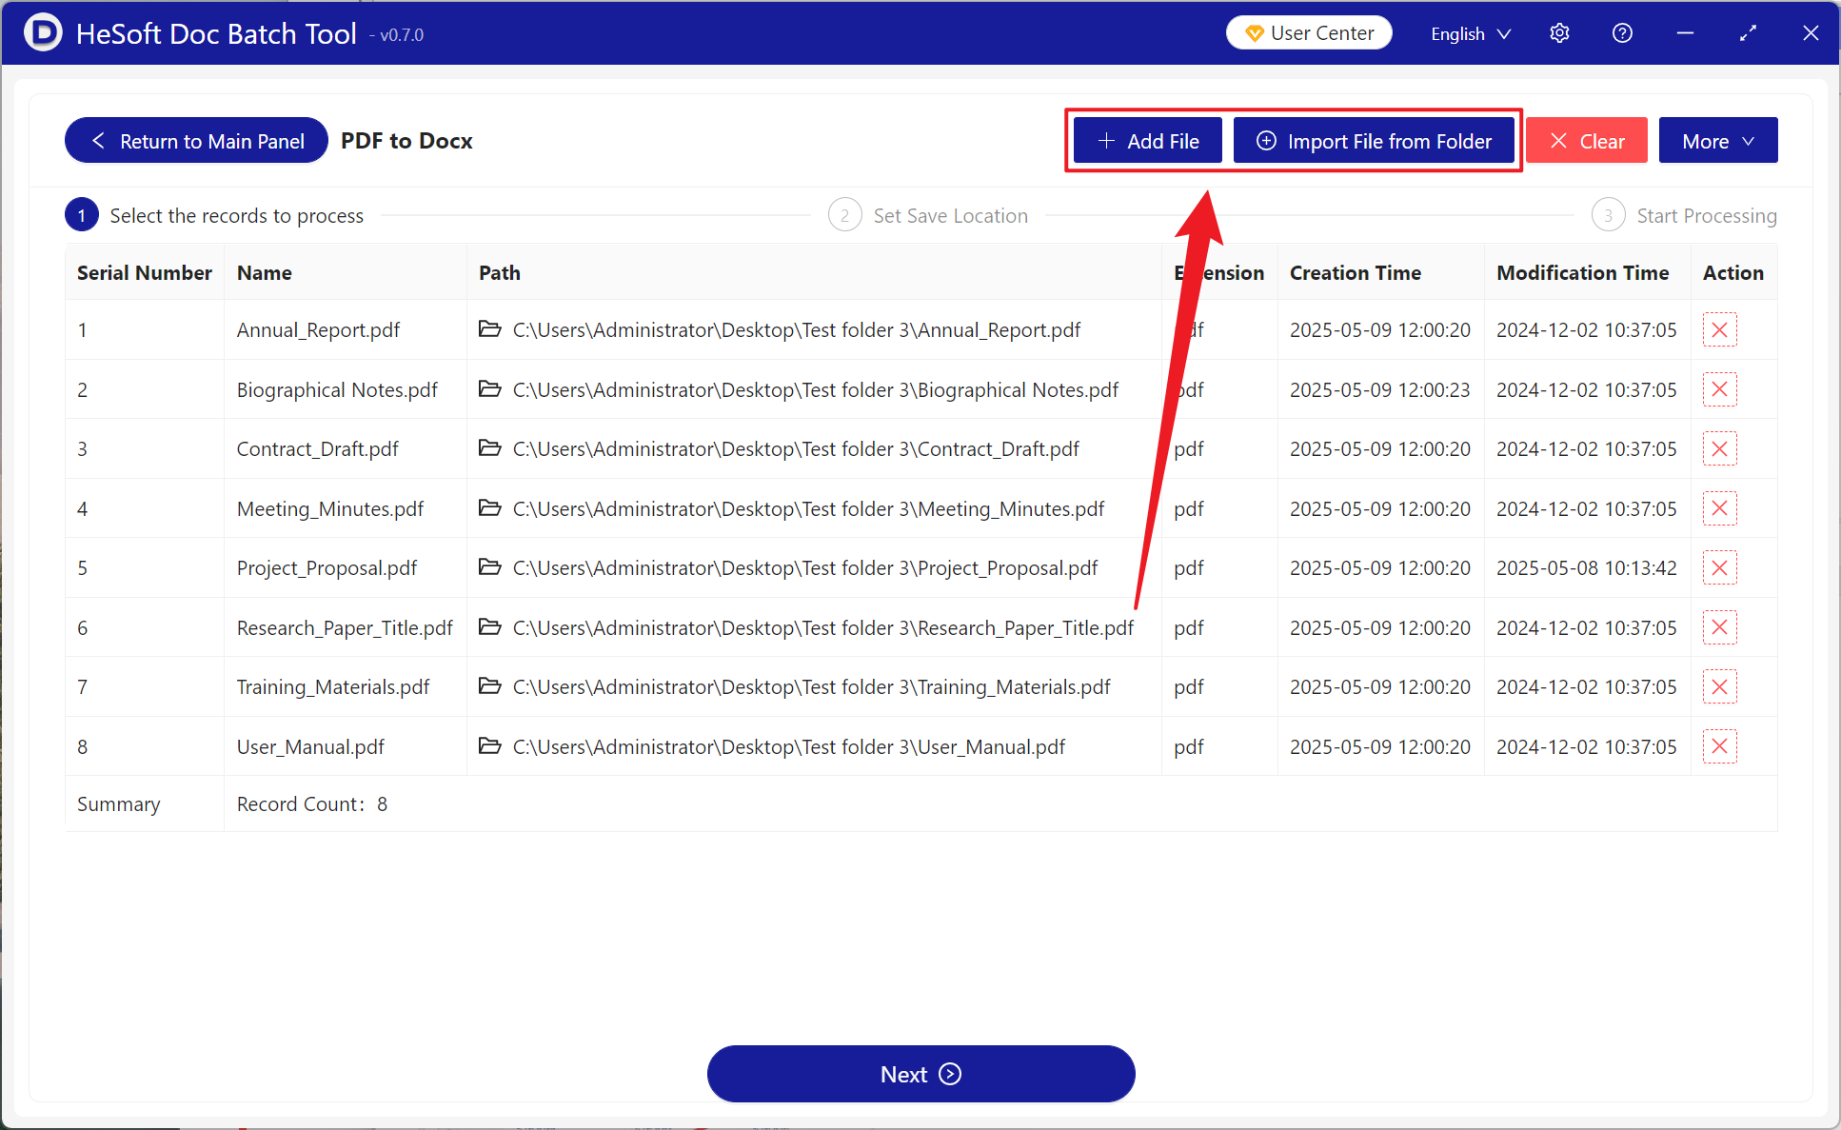
Task: Open the User Center
Action: [x=1309, y=33]
